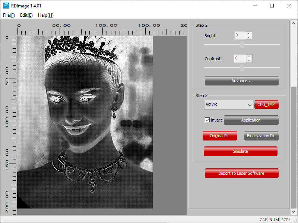Screen dimensions: 298x223
Task: Open the Help menu
Action: click(45, 15)
